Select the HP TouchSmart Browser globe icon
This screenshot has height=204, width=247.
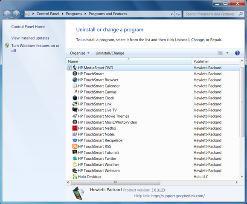tap(75, 80)
